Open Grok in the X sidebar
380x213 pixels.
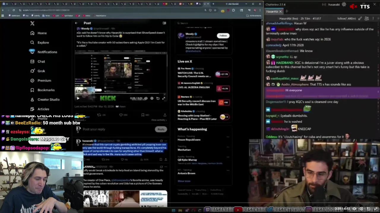click(x=37, y=71)
